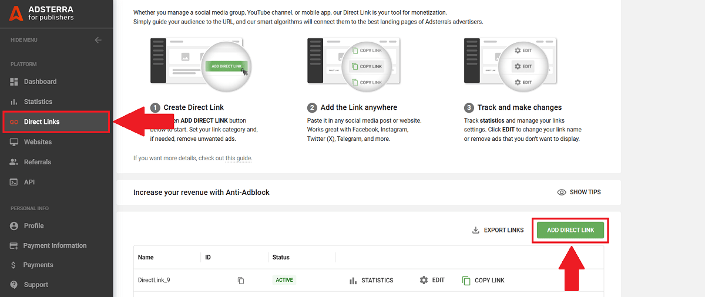Click the Adsterra logo icon

16,14
